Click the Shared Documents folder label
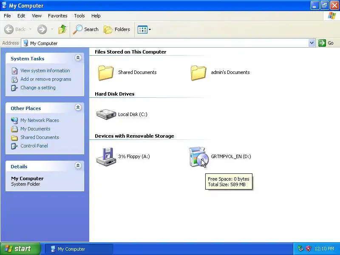 (x=137, y=72)
